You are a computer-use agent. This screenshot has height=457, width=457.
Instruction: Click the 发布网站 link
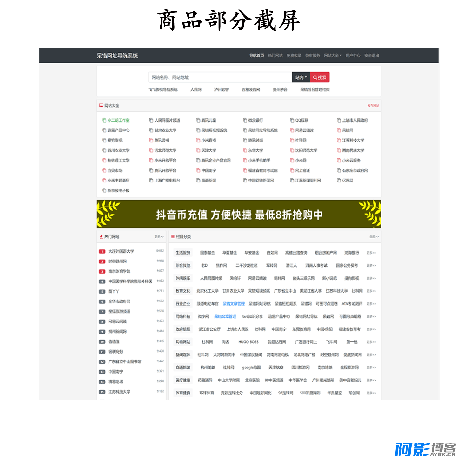click(373, 106)
